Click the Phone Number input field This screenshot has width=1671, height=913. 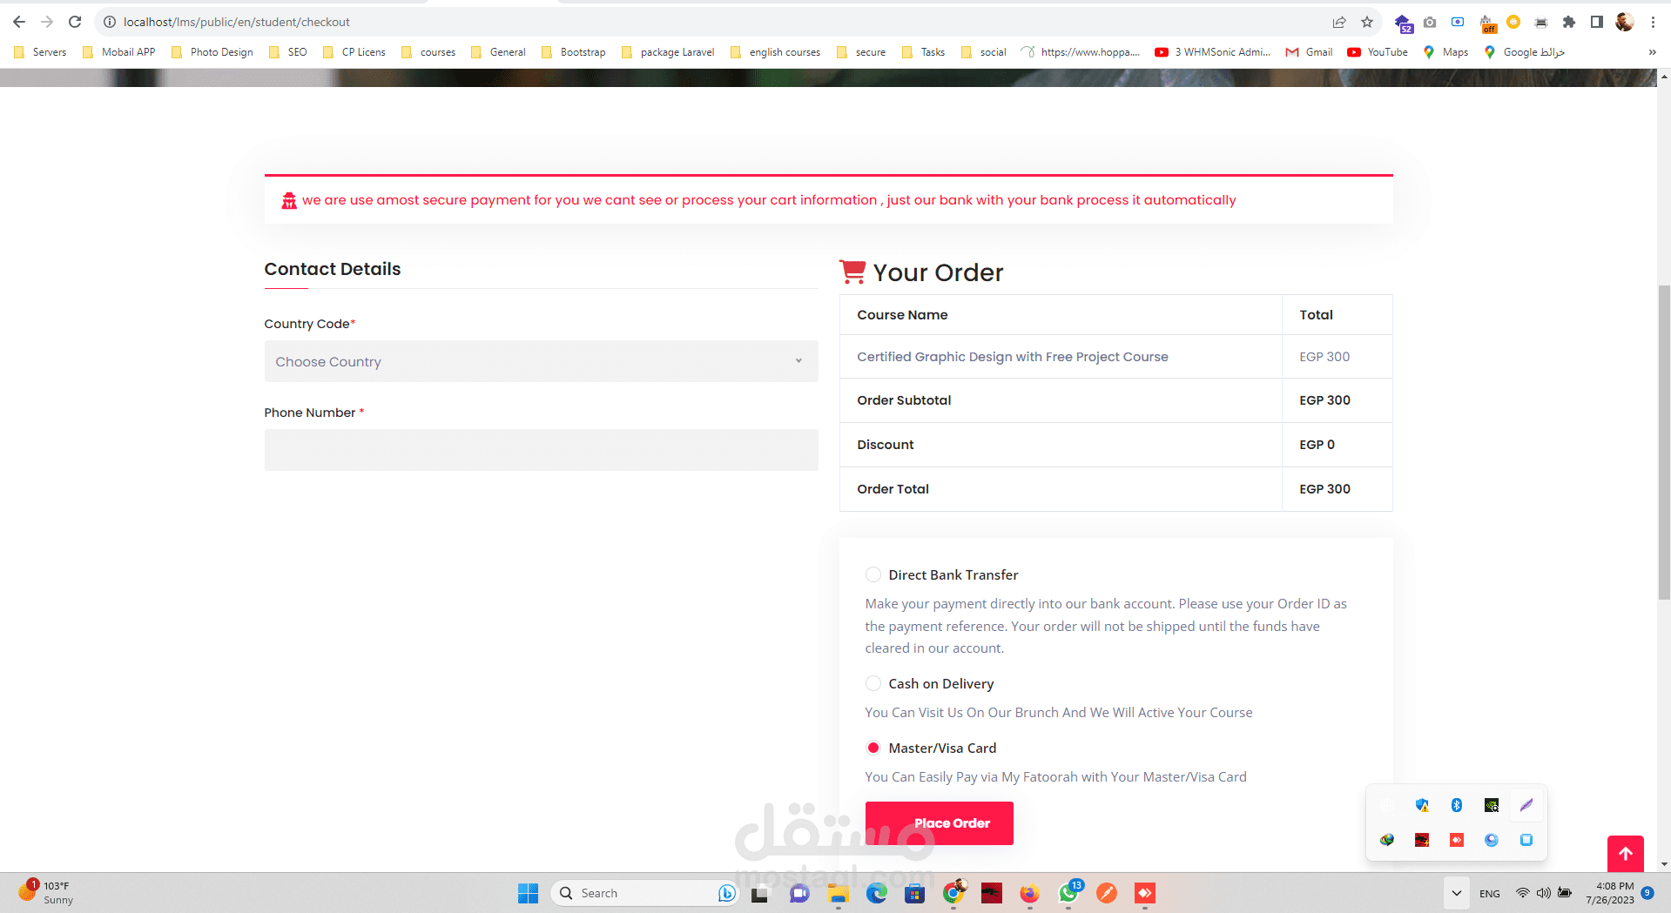541,450
